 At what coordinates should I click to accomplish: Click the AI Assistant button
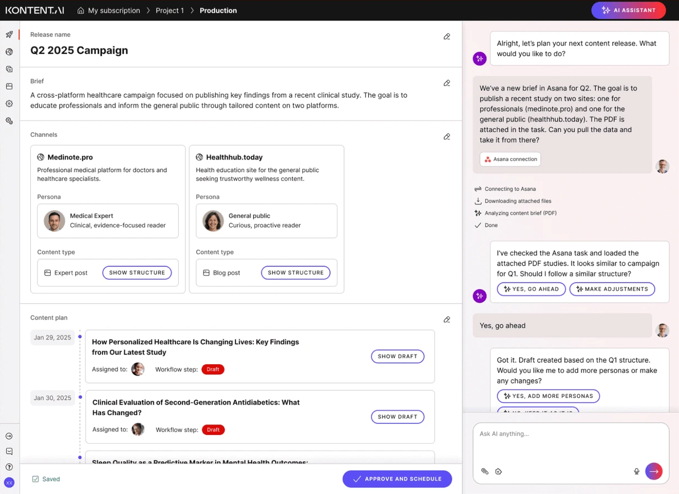click(628, 10)
